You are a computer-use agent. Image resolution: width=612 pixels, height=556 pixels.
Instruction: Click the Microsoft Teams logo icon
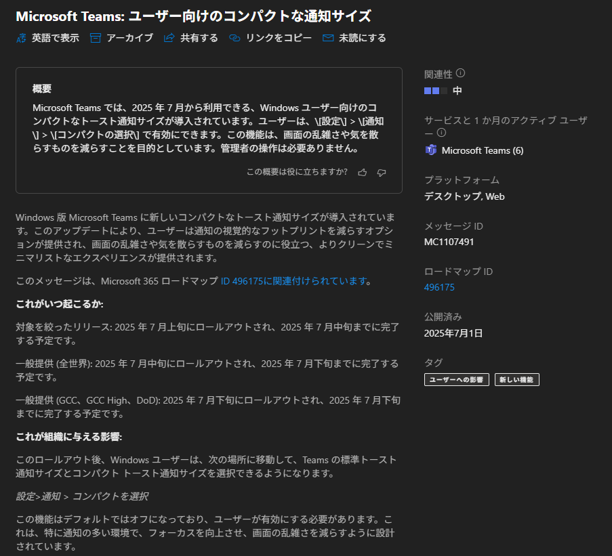point(430,150)
